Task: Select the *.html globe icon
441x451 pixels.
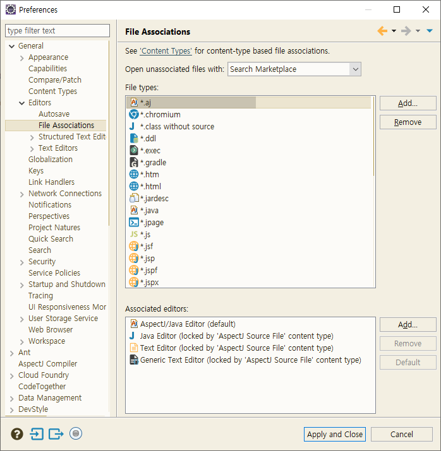Action: coord(134,186)
